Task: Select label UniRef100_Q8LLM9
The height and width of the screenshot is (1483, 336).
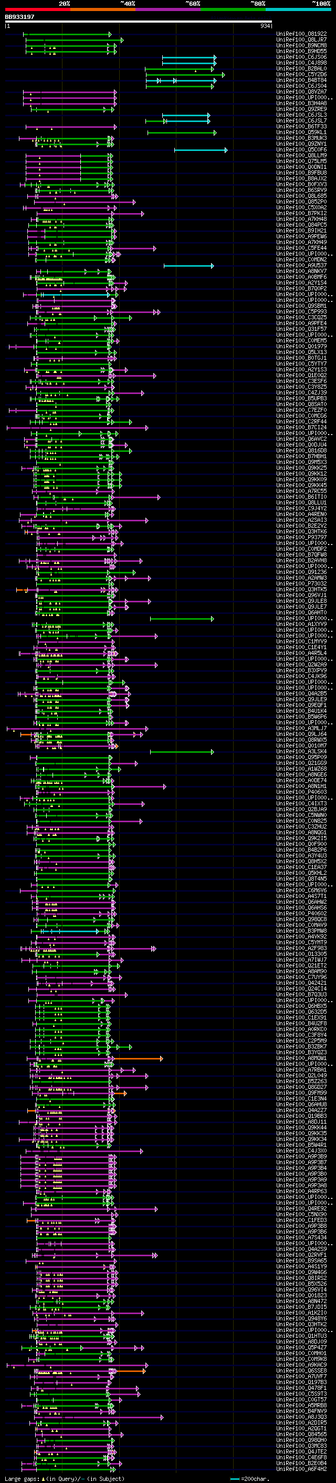Action: tap(301, 155)
